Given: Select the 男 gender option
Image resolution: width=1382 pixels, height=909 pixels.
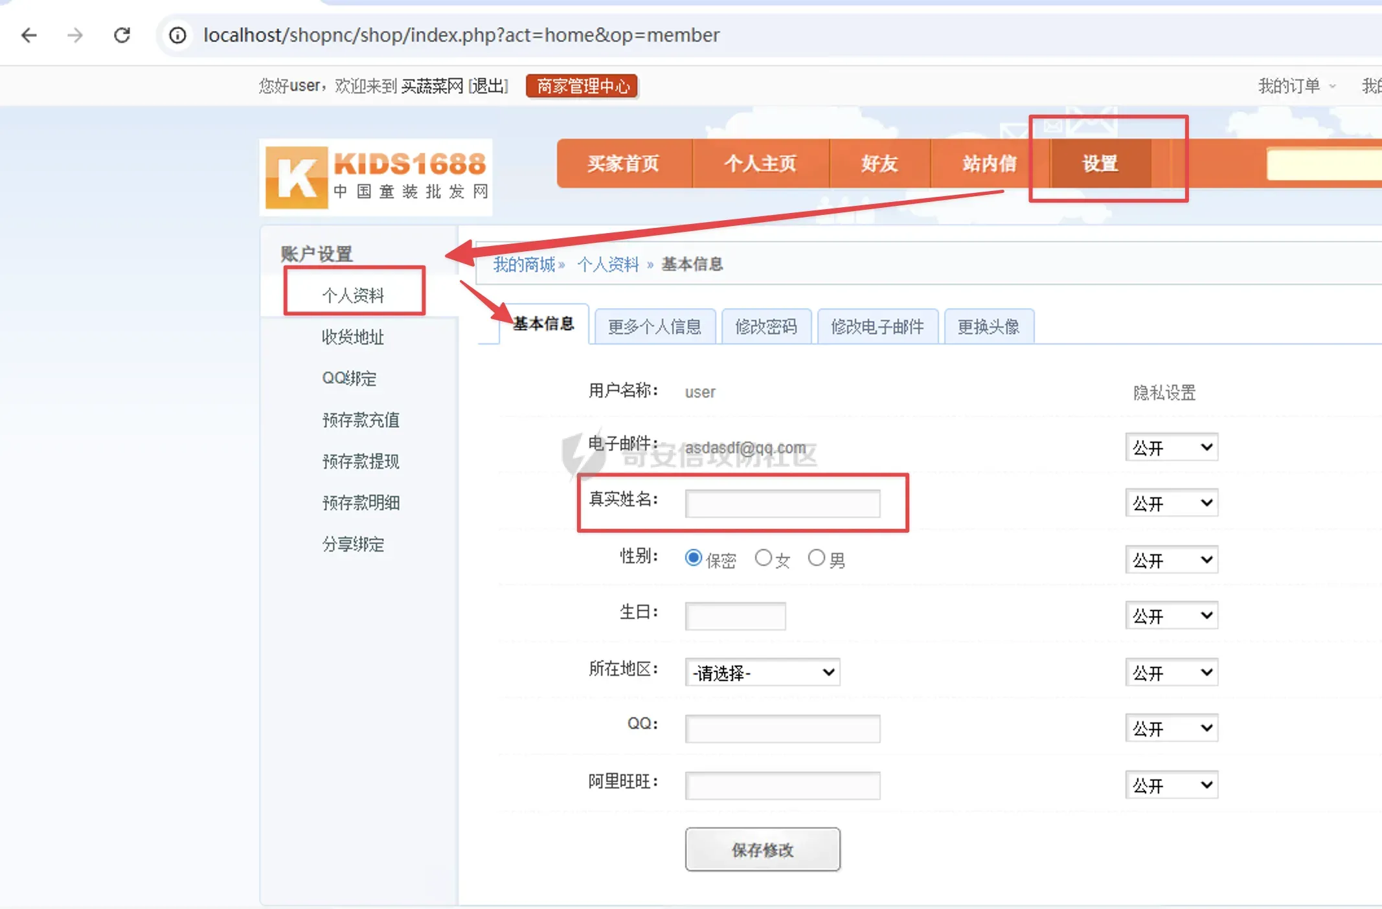Looking at the screenshot, I should 817,557.
